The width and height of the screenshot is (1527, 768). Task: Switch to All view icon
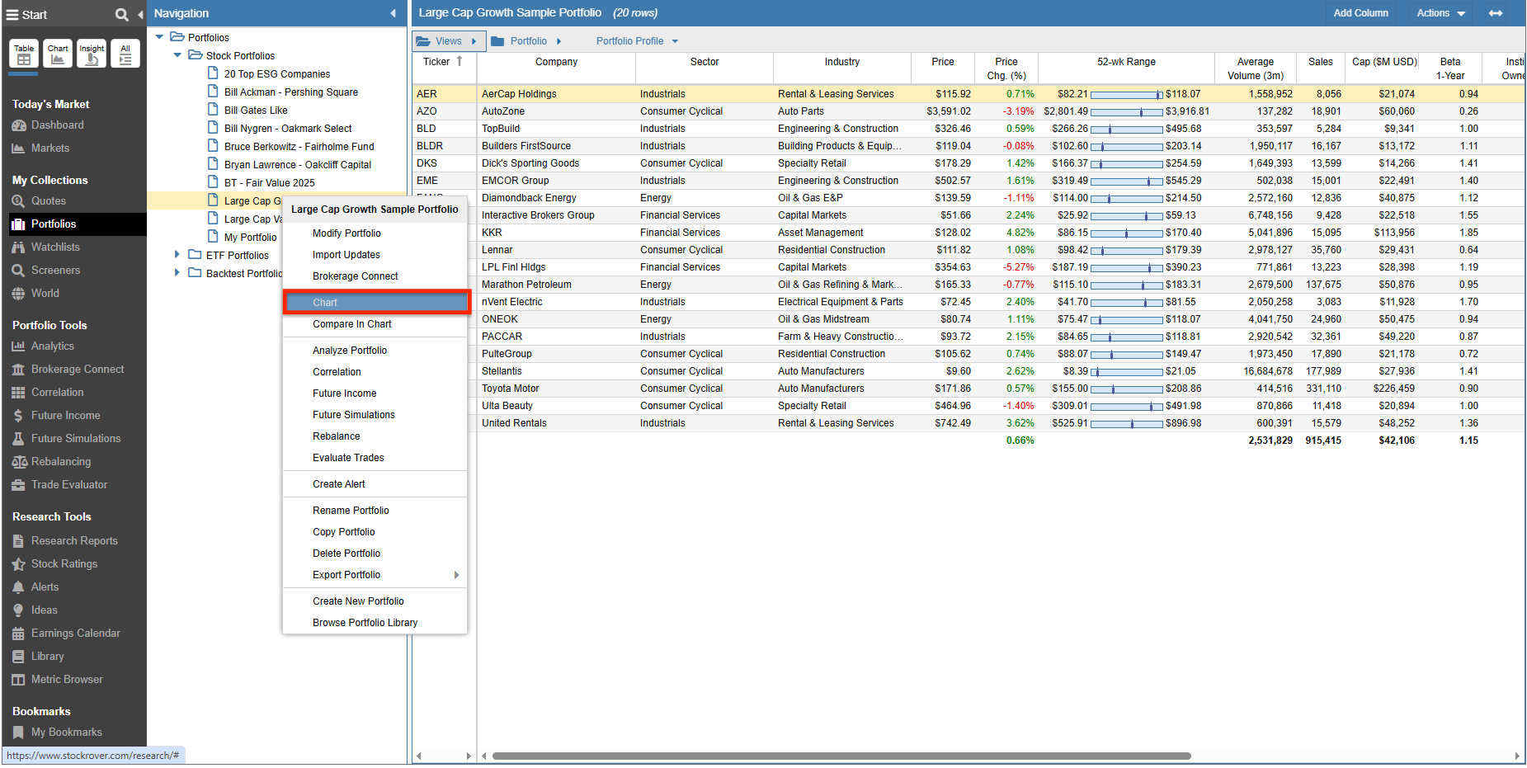click(x=125, y=54)
